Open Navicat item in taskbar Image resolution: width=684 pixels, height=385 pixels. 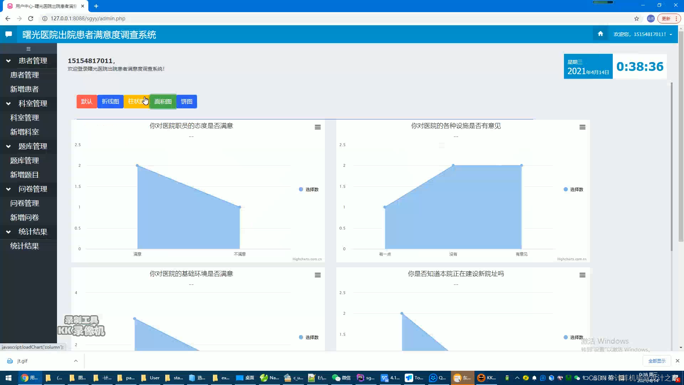pos(269,378)
